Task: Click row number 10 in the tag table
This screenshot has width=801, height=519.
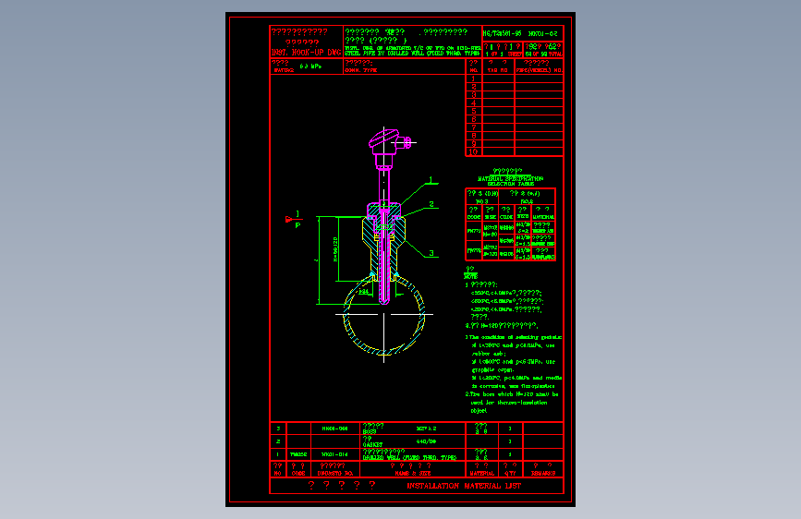Action: coord(474,151)
